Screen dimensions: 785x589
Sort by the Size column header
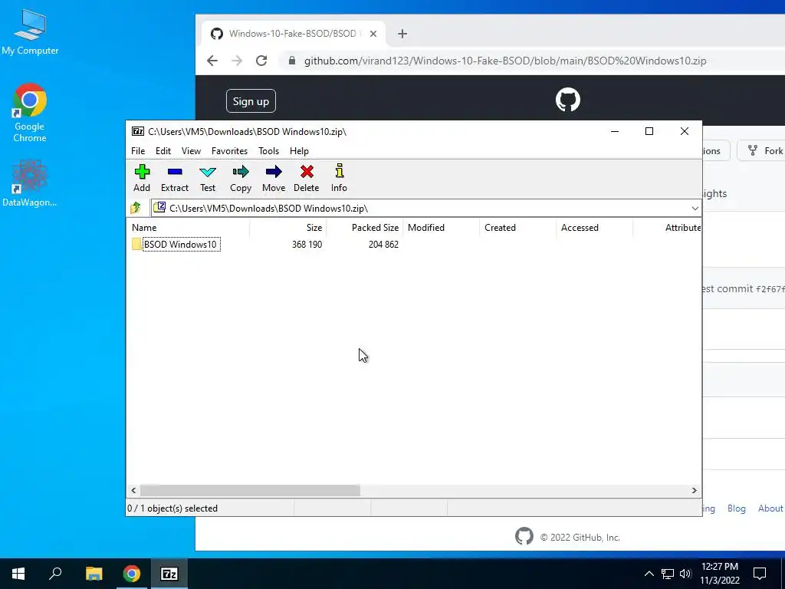click(288, 227)
